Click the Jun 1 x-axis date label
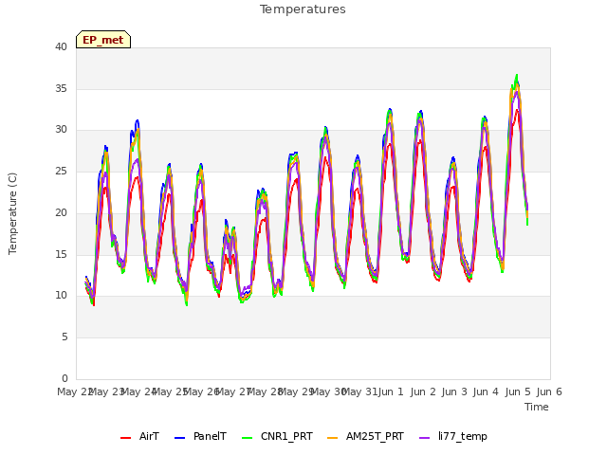The height and width of the screenshot is (455, 607). (x=391, y=391)
